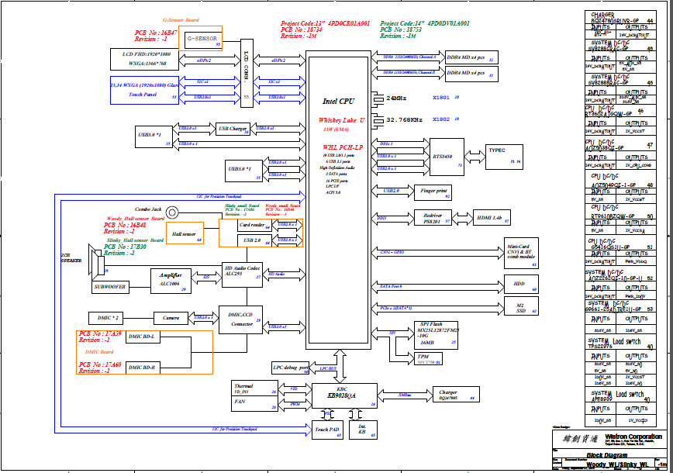Viewport: 673px width, 473px height.
Task: Select the M2 SSD block
Action: tap(521, 306)
